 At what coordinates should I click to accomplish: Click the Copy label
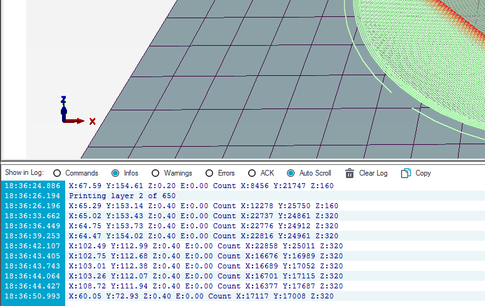tap(423, 173)
